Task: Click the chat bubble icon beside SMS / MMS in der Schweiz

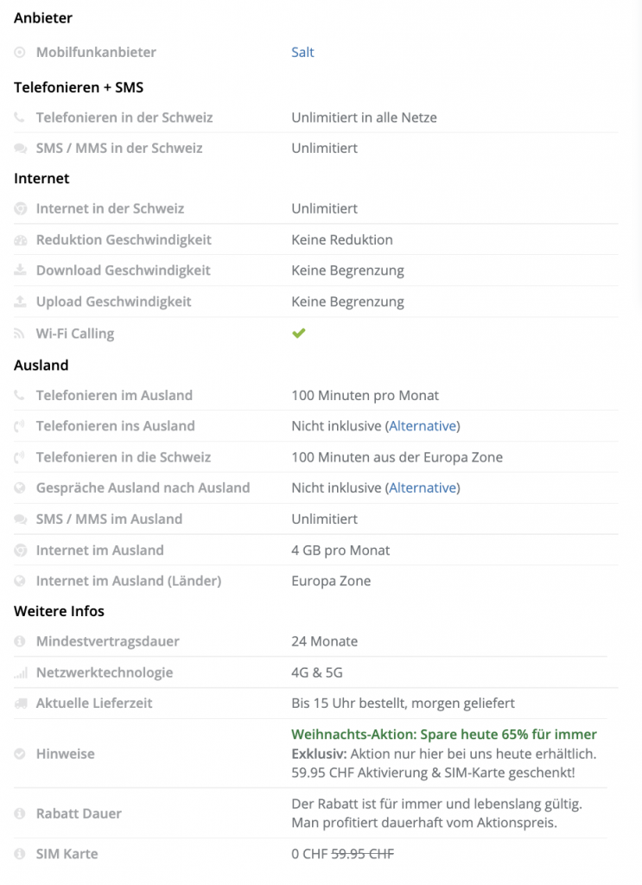Action: pos(20,149)
